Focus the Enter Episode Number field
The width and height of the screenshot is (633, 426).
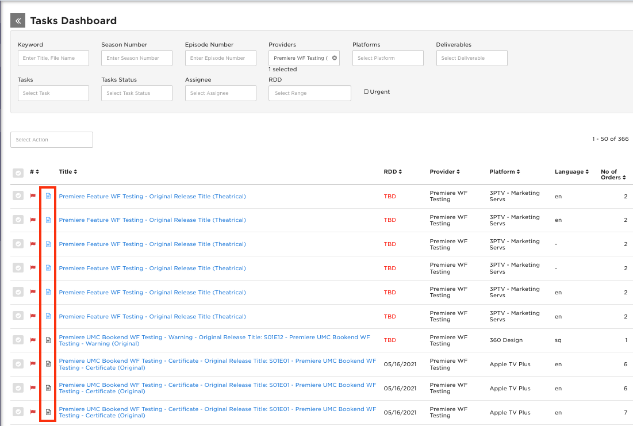pos(220,57)
